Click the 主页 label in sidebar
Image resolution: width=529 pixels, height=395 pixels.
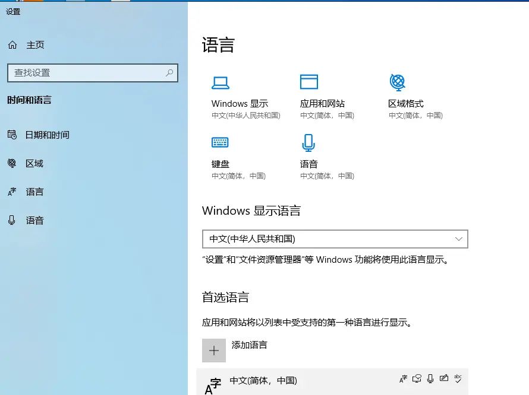pyautogui.click(x=36, y=45)
